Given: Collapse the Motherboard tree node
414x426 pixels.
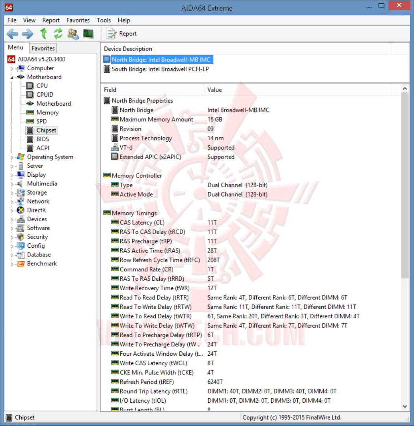Looking at the screenshot, I should tap(12, 77).
